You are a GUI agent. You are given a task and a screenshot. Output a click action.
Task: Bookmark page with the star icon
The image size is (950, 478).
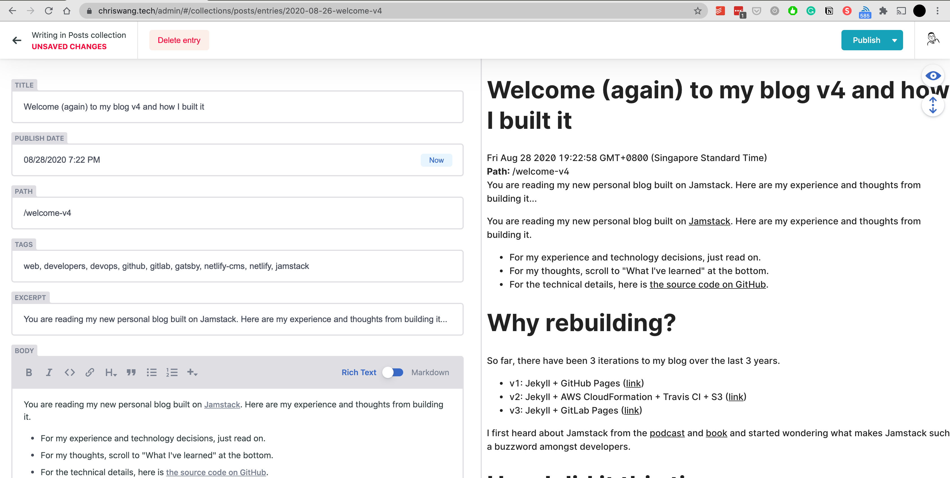point(698,11)
